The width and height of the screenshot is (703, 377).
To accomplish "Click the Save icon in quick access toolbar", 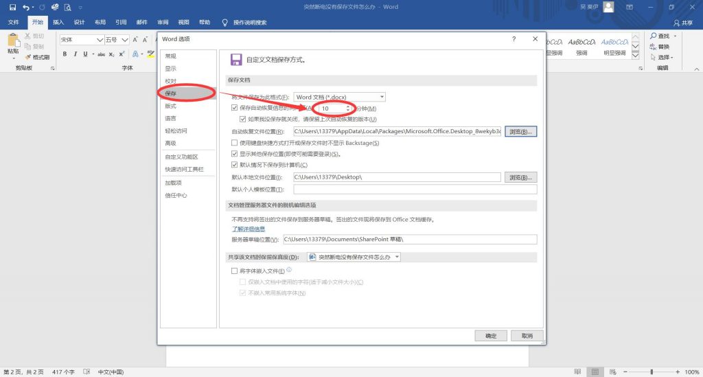I will [x=12, y=7].
